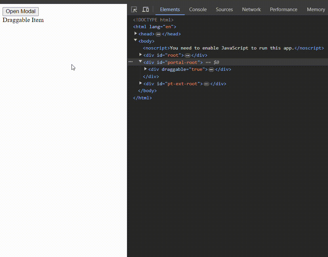The width and height of the screenshot is (328, 257).
Task: Click the ellipsis badge inside the head tag
Action: [158, 34]
